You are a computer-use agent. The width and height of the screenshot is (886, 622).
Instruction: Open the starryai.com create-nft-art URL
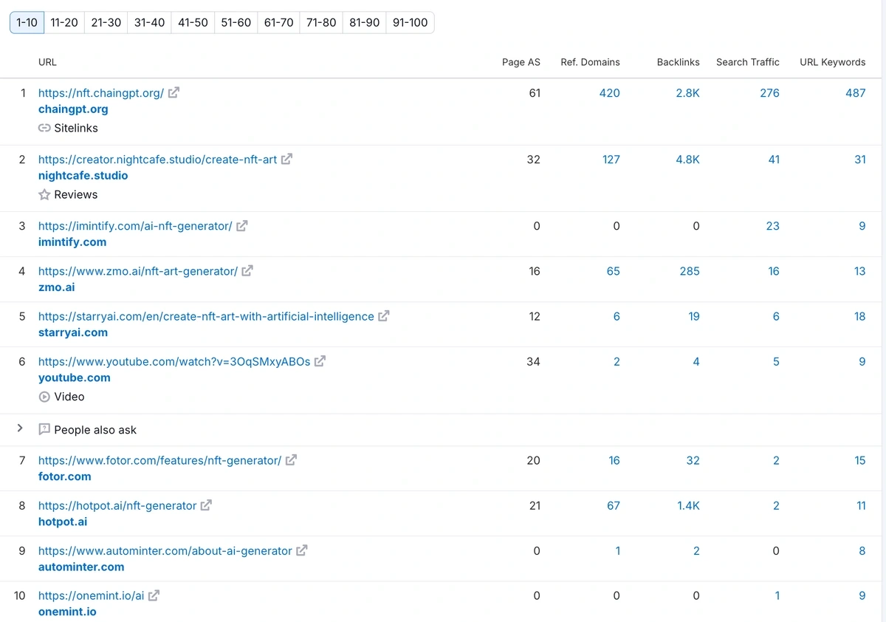(x=206, y=316)
